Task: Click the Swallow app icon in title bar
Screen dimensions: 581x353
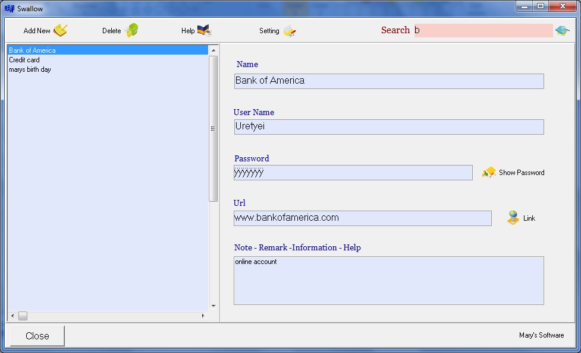Action: 10,8
